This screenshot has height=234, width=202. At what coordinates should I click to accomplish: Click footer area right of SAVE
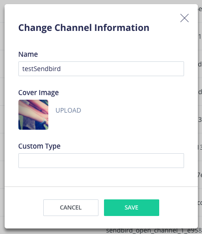tap(179, 208)
